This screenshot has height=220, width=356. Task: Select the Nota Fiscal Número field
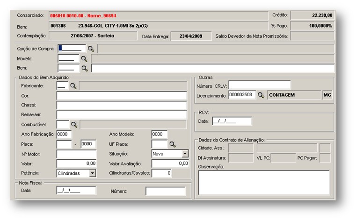[165, 191]
